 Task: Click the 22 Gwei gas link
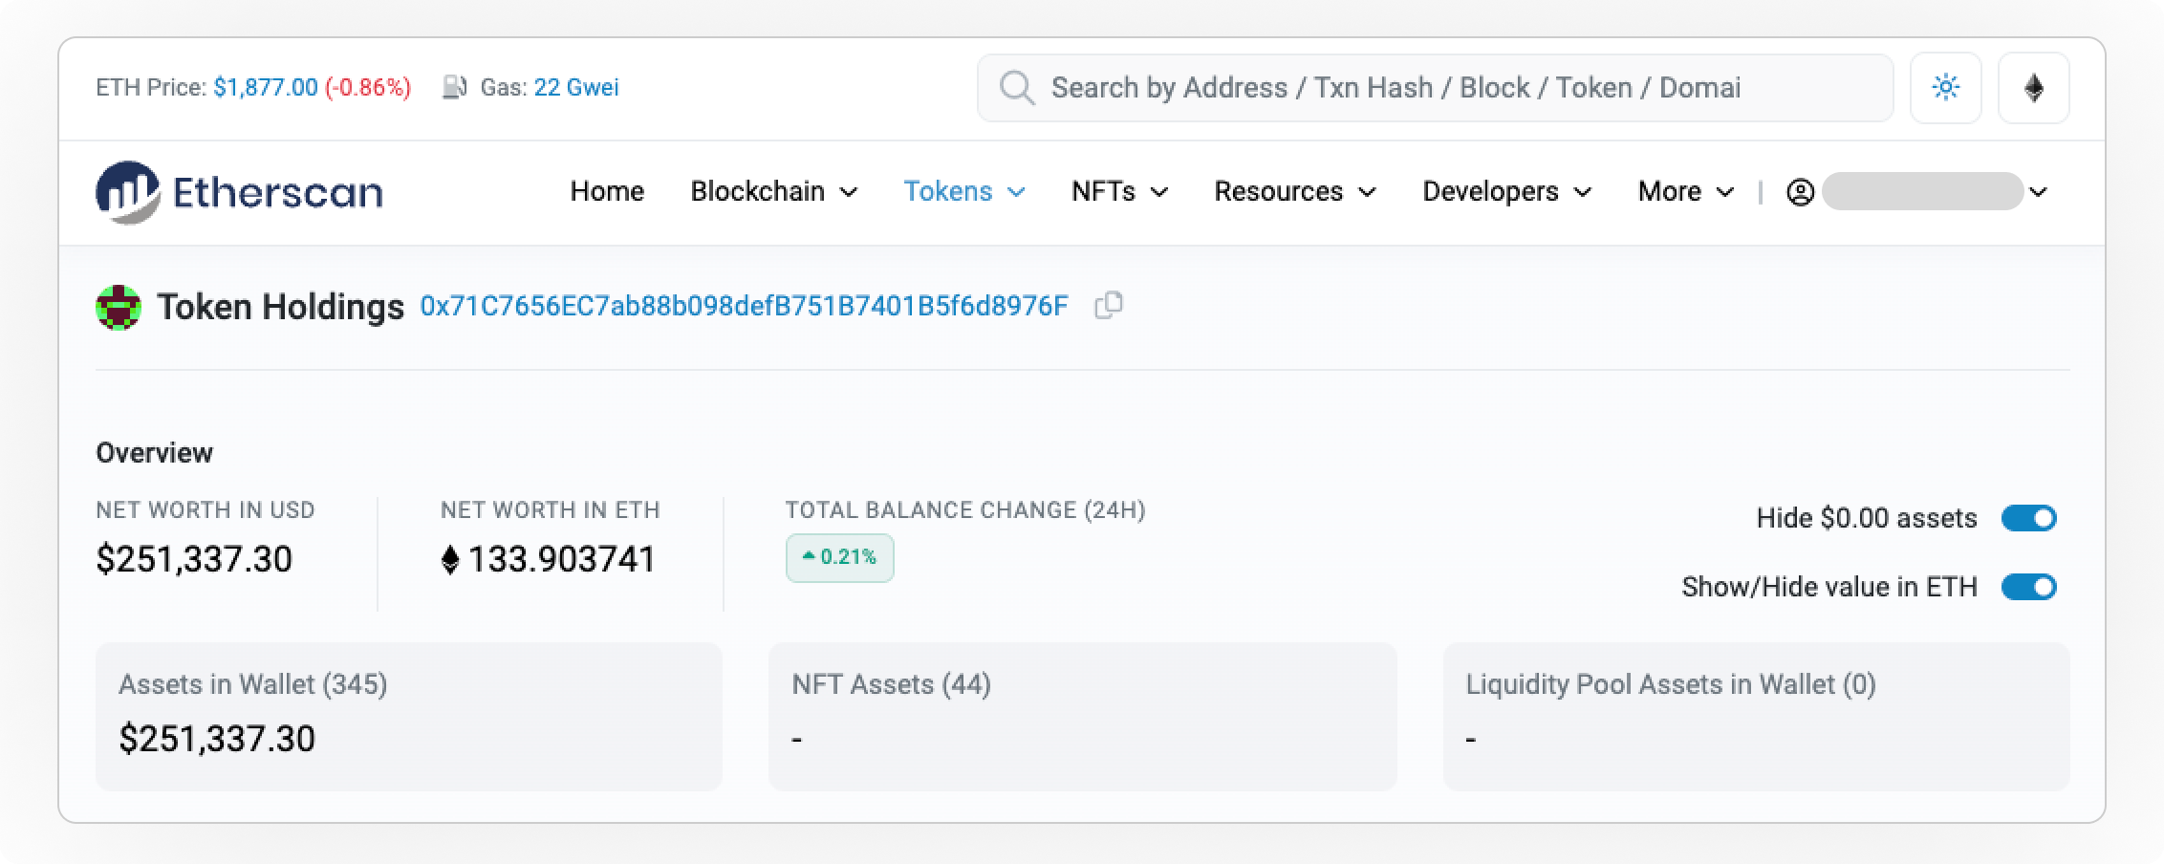click(575, 88)
